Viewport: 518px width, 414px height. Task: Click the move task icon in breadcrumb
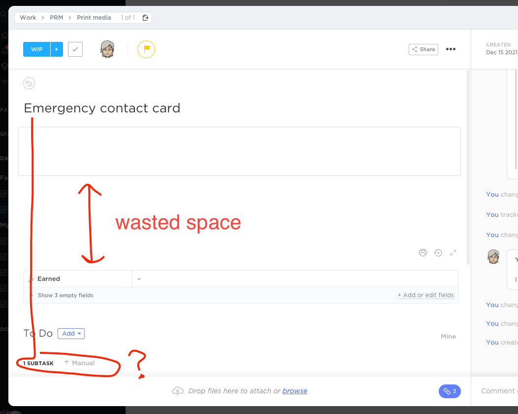pos(145,18)
